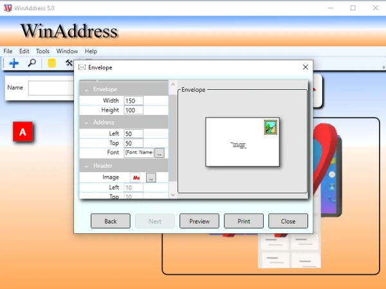Open the File menu

(x=8, y=51)
